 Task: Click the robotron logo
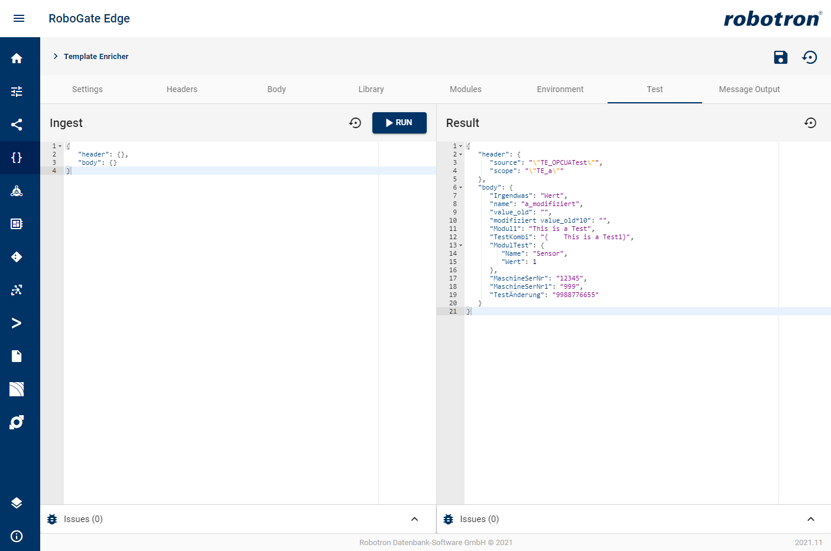click(773, 19)
